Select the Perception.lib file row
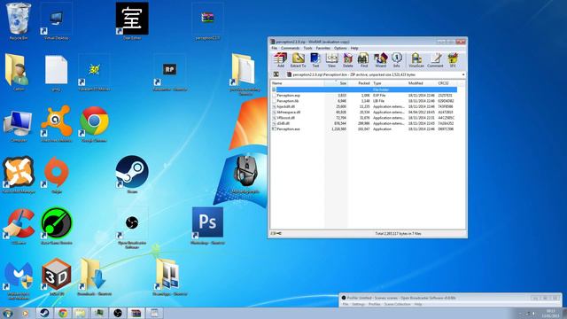 click(x=364, y=101)
